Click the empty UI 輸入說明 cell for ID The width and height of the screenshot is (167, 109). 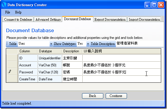(121, 58)
